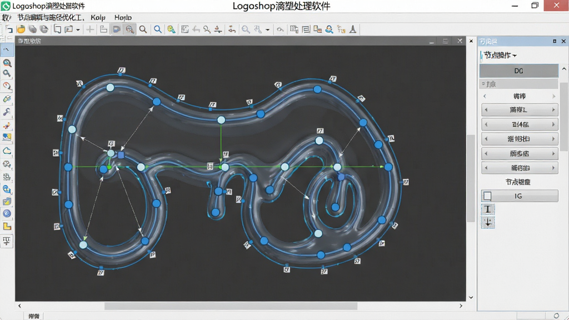The image size is (569, 320).
Task: Close the right node panel
Action: pos(563,41)
